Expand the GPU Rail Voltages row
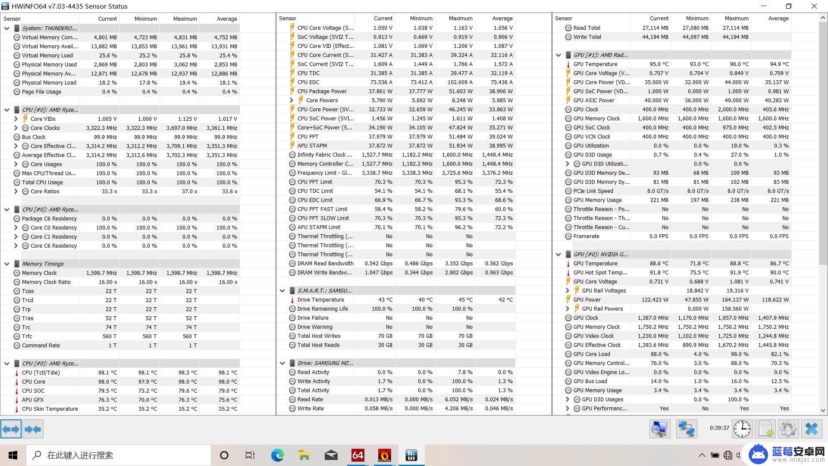Image resolution: width=828 pixels, height=466 pixels. tap(568, 290)
